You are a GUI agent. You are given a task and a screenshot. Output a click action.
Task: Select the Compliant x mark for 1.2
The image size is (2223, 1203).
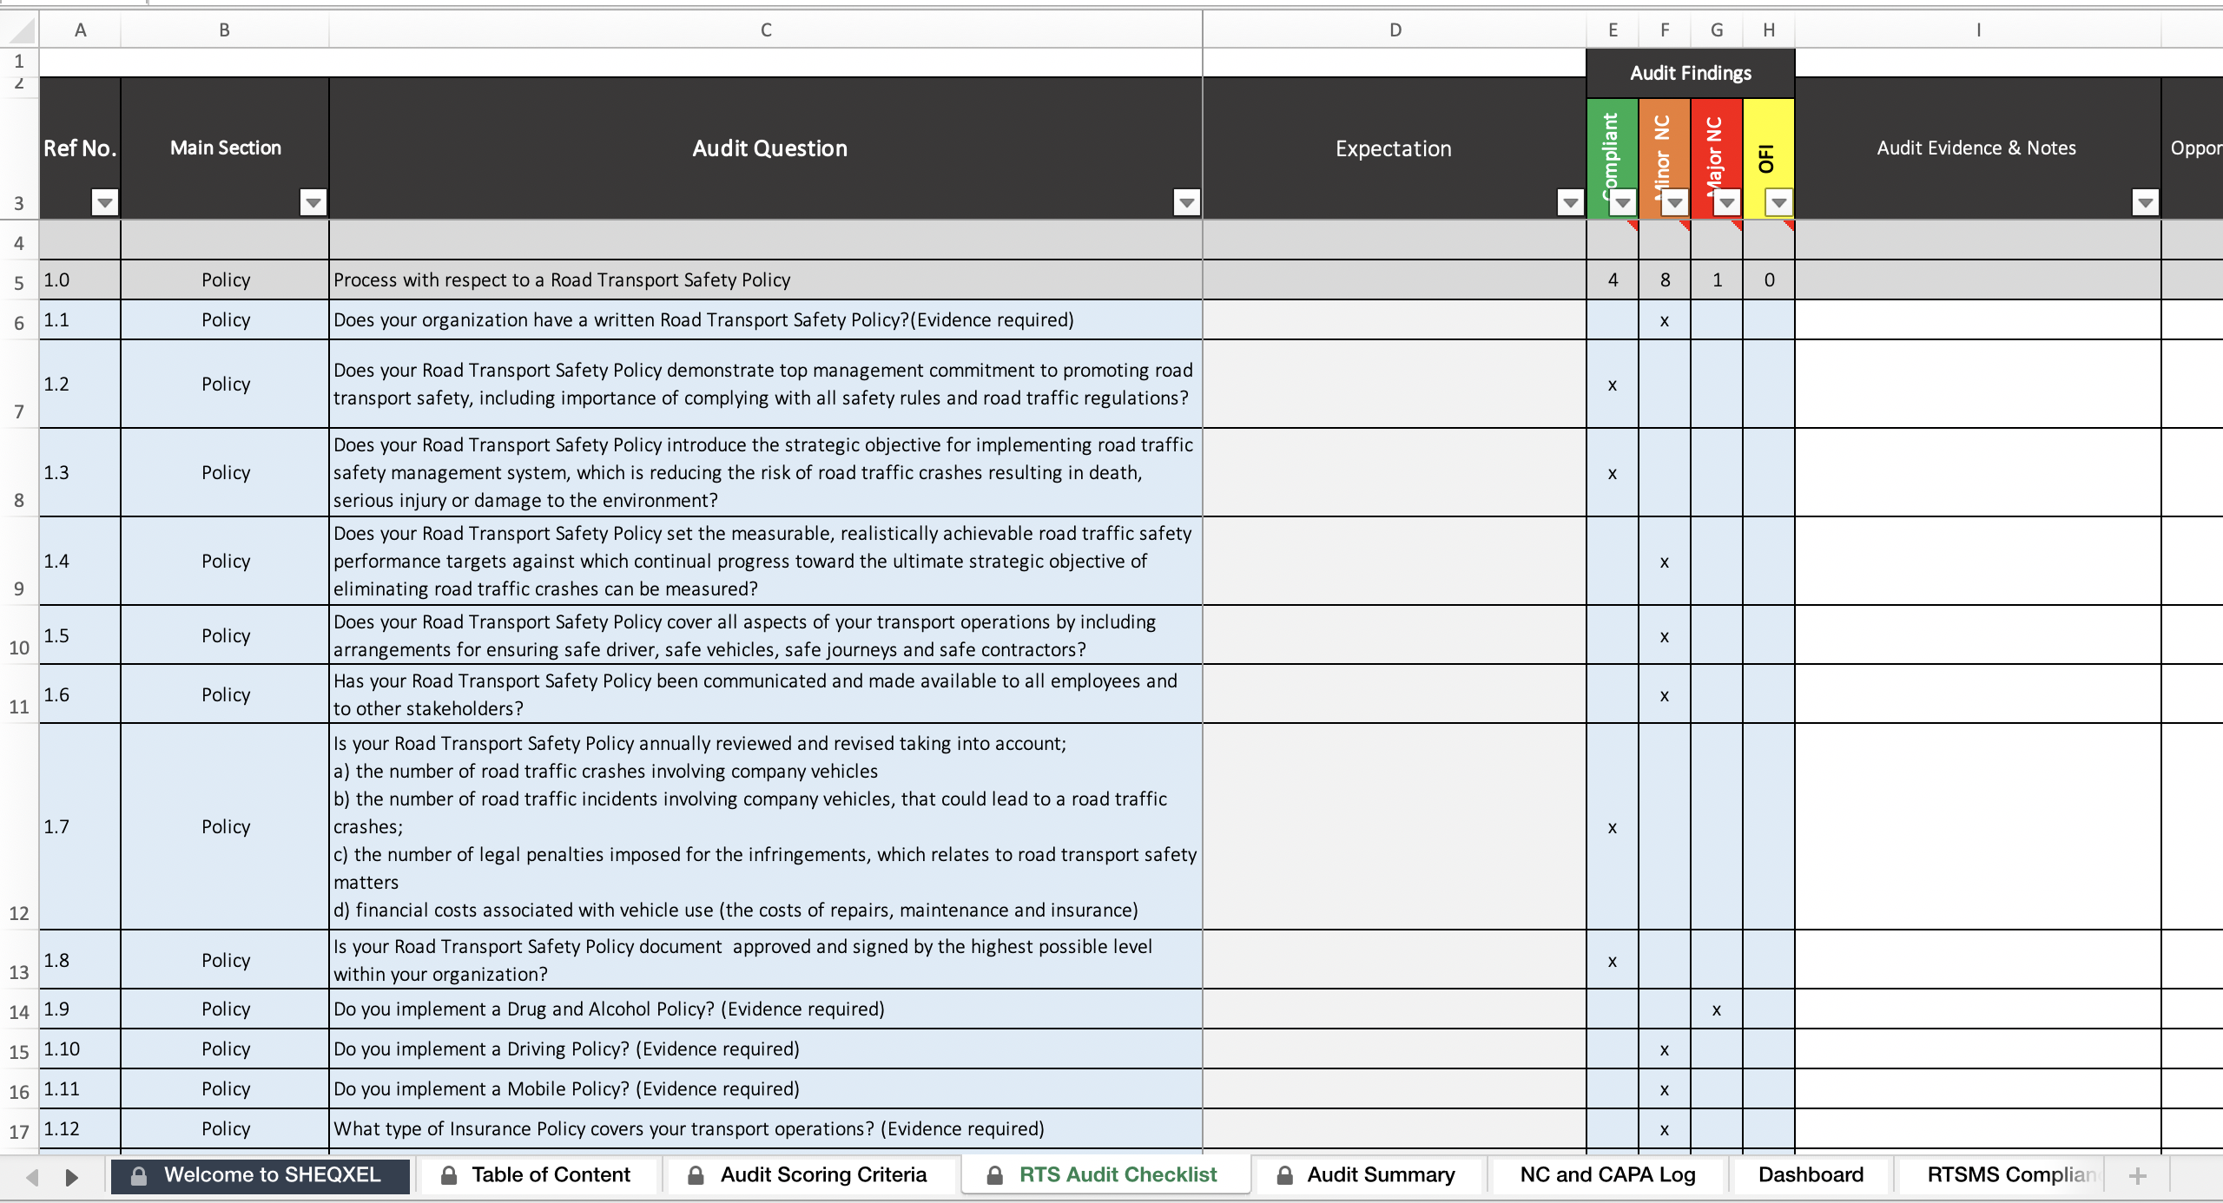click(x=1613, y=385)
